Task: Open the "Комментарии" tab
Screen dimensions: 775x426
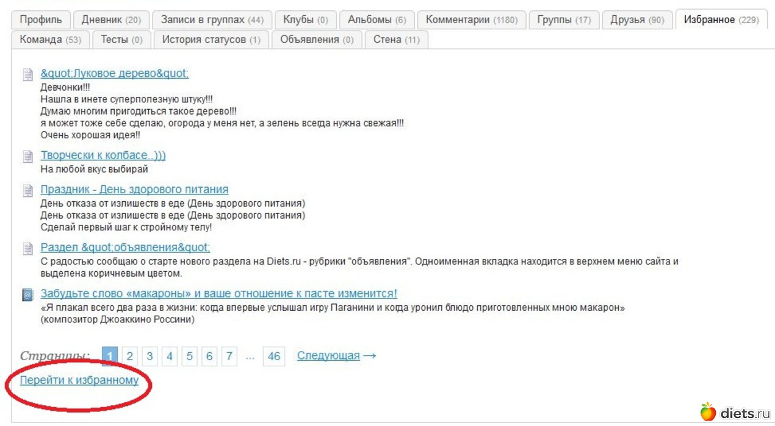Action: [x=471, y=20]
